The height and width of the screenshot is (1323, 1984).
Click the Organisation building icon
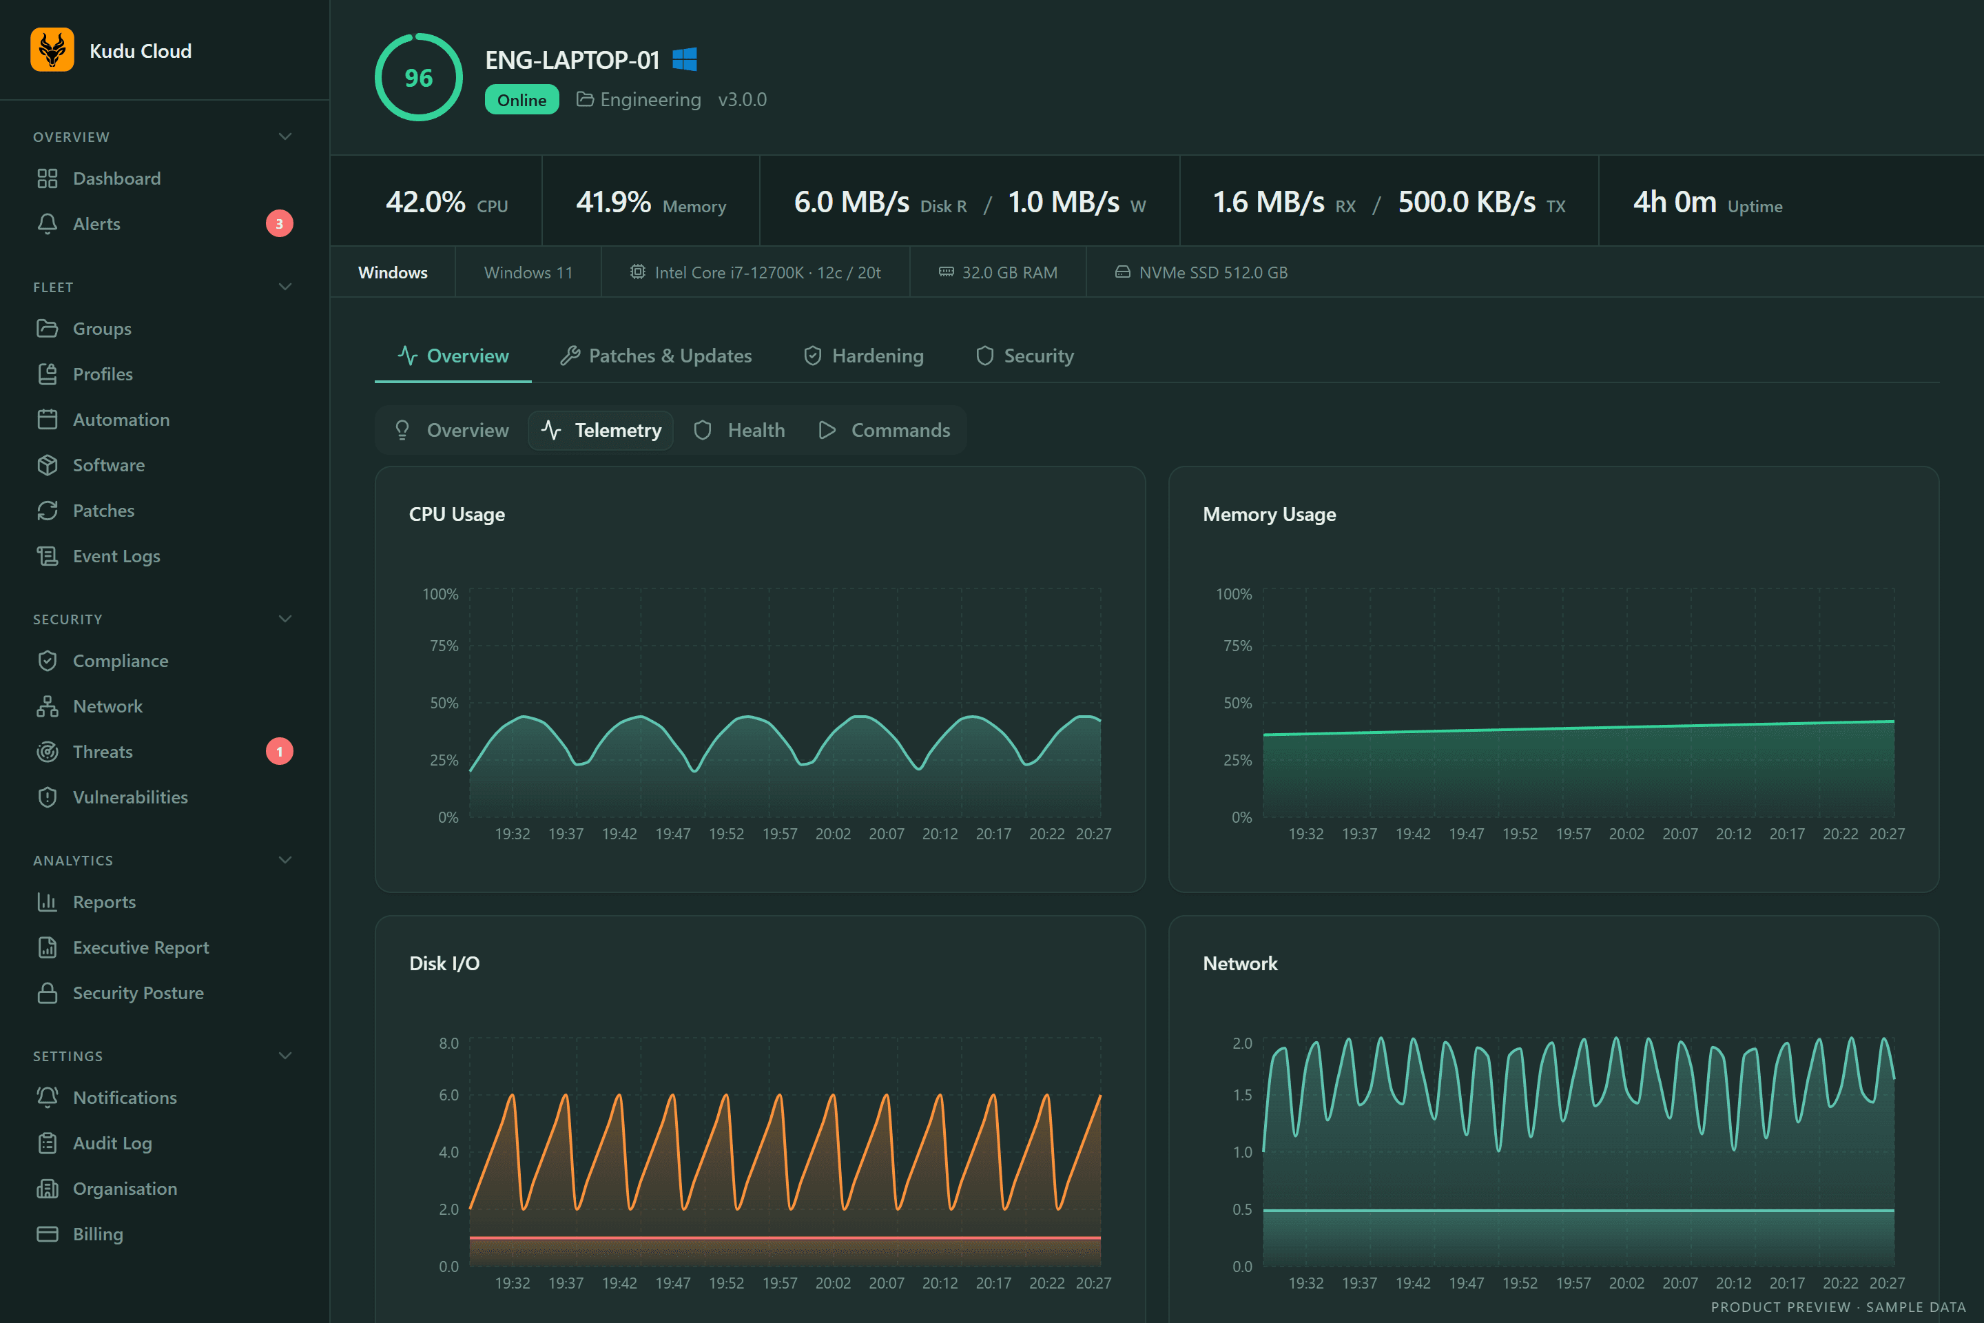click(48, 1189)
